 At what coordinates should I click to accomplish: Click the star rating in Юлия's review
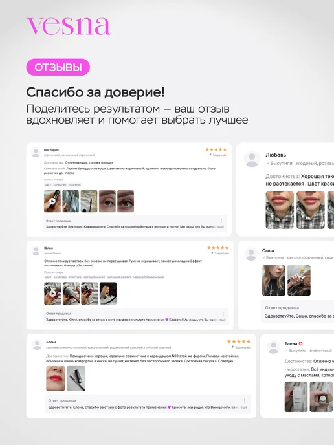pos(218,248)
